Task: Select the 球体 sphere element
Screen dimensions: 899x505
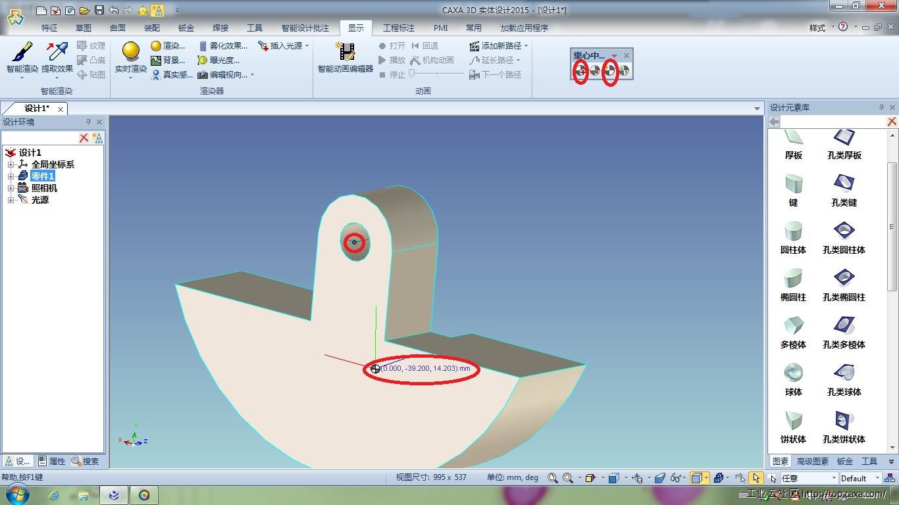Action: 793,373
